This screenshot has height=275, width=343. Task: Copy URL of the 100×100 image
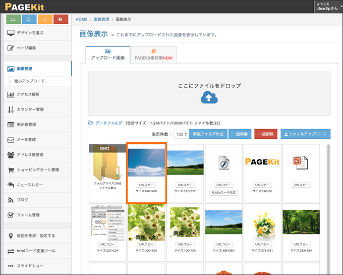coord(185,245)
